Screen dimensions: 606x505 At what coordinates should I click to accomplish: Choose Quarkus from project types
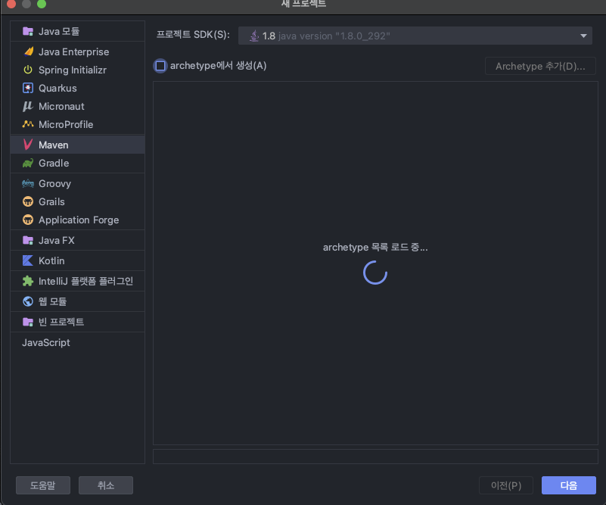coord(78,88)
